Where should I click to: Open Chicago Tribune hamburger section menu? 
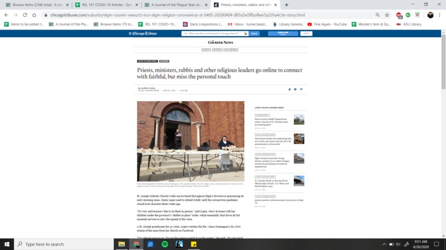click(x=130, y=33)
